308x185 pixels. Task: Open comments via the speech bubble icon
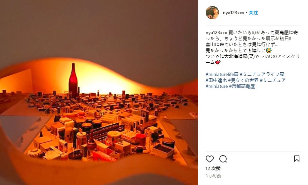pyautogui.click(x=223, y=159)
